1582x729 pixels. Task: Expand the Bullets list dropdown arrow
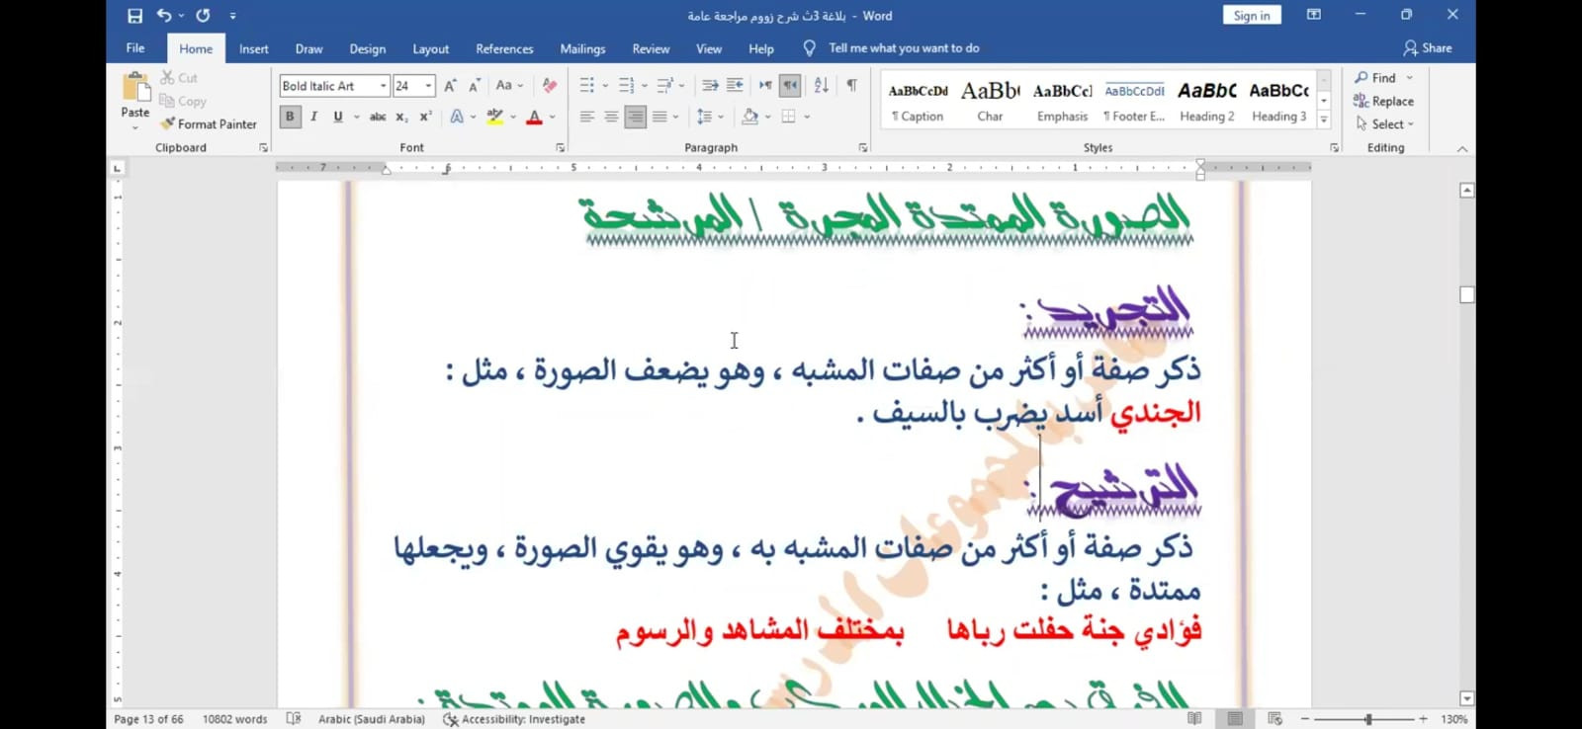pyautogui.click(x=605, y=86)
